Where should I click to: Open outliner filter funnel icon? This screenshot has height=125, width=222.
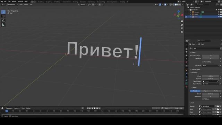(x=217, y=5)
